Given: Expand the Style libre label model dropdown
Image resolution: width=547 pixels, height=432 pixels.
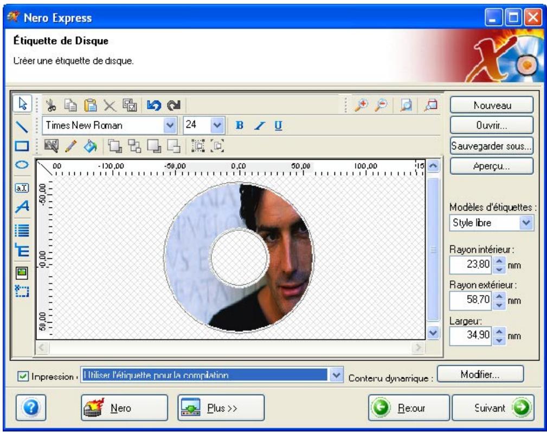Looking at the screenshot, I should [x=526, y=222].
